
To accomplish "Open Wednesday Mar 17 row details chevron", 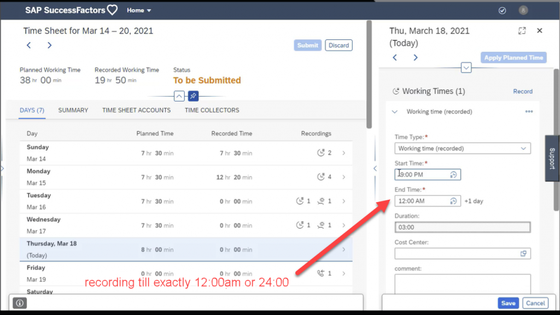I will [x=343, y=225].
